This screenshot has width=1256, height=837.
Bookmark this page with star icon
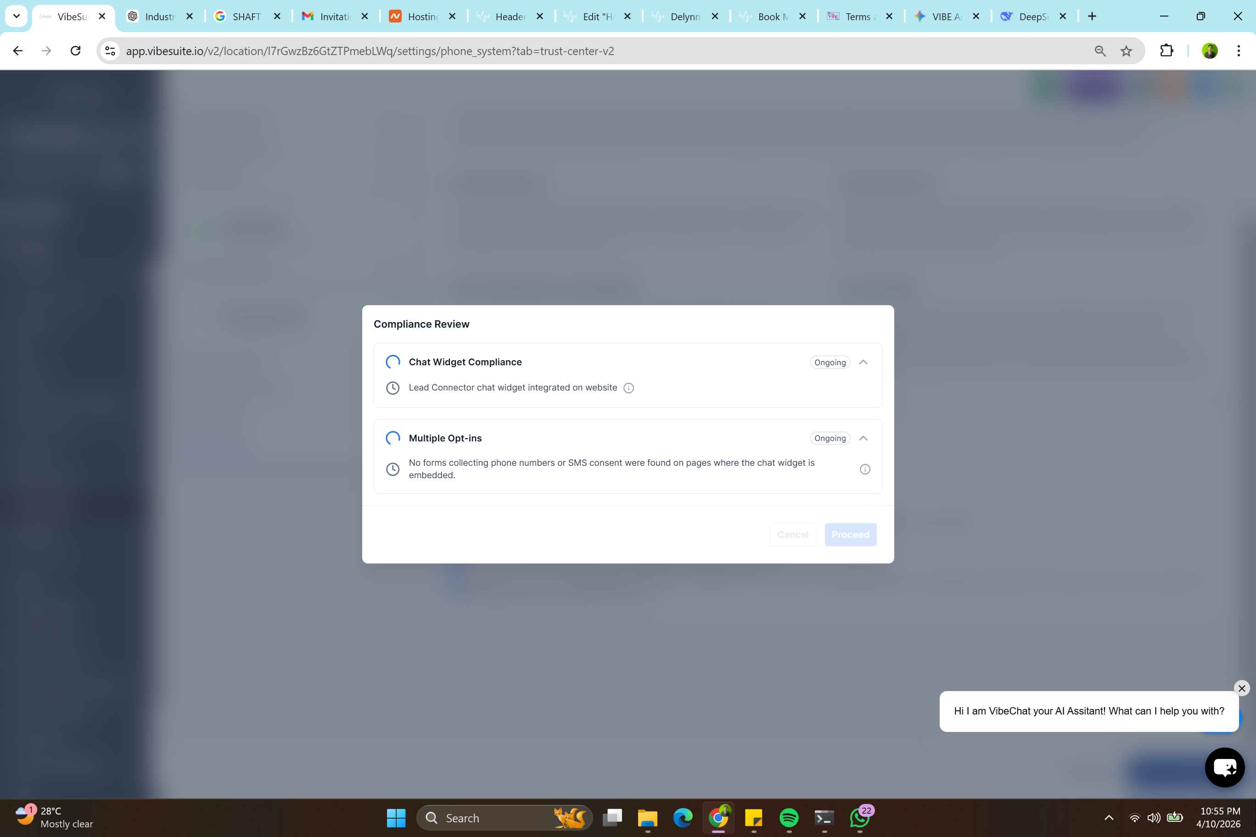pos(1126,51)
